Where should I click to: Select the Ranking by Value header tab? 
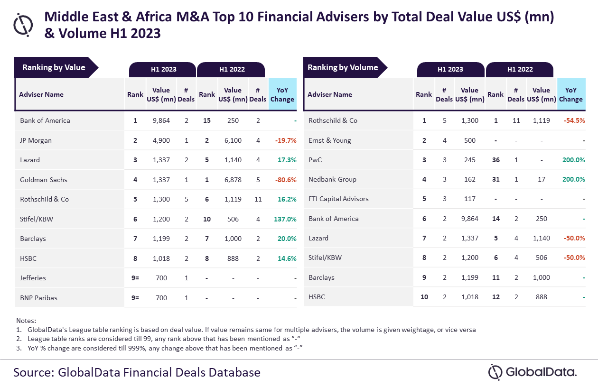[54, 68]
